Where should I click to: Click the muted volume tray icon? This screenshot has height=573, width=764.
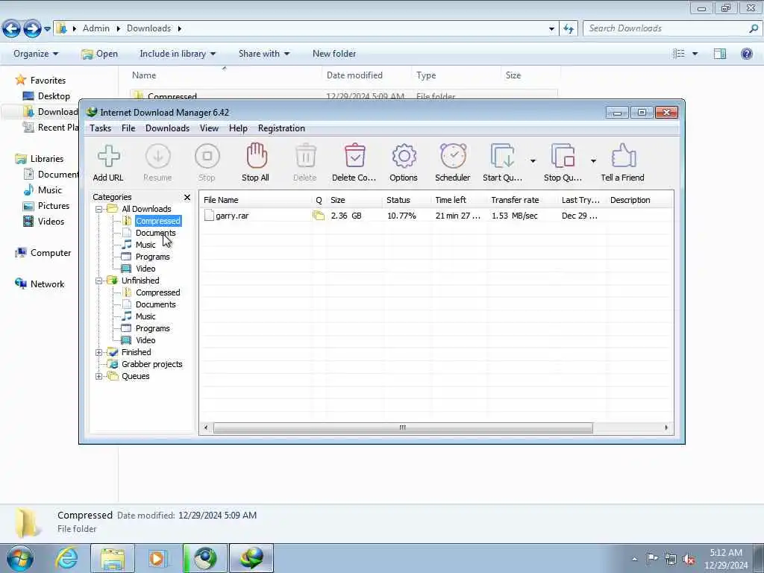pos(689,559)
